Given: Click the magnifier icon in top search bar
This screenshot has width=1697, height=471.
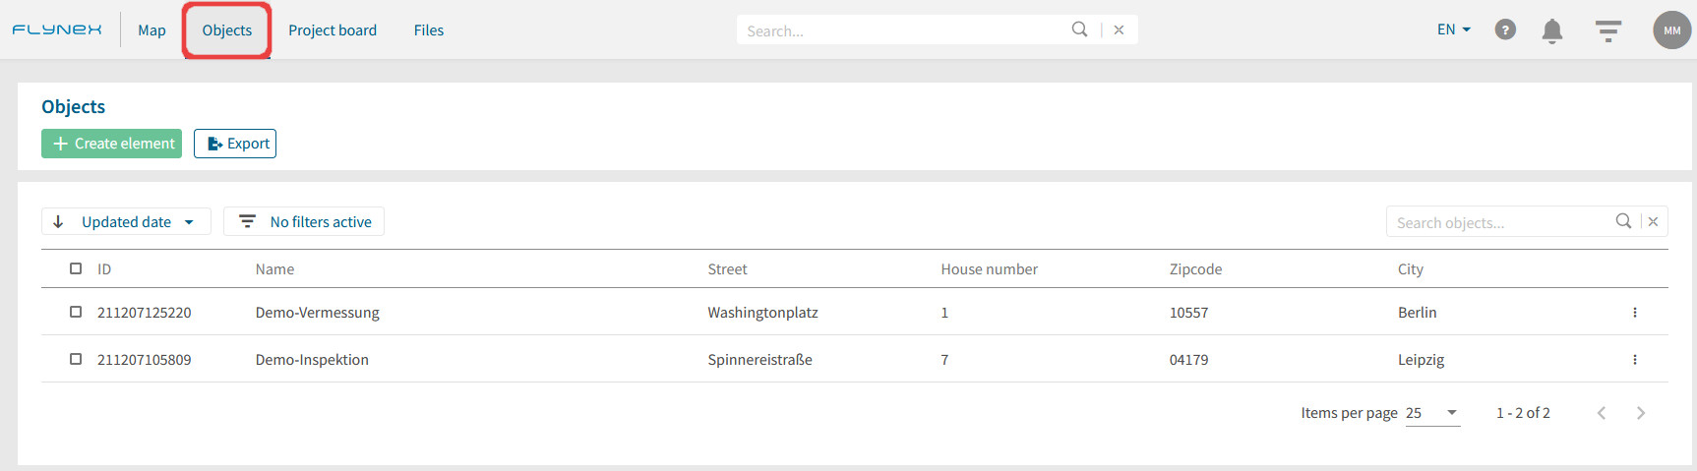Looking at the screenshot, I should point(1079,29).
